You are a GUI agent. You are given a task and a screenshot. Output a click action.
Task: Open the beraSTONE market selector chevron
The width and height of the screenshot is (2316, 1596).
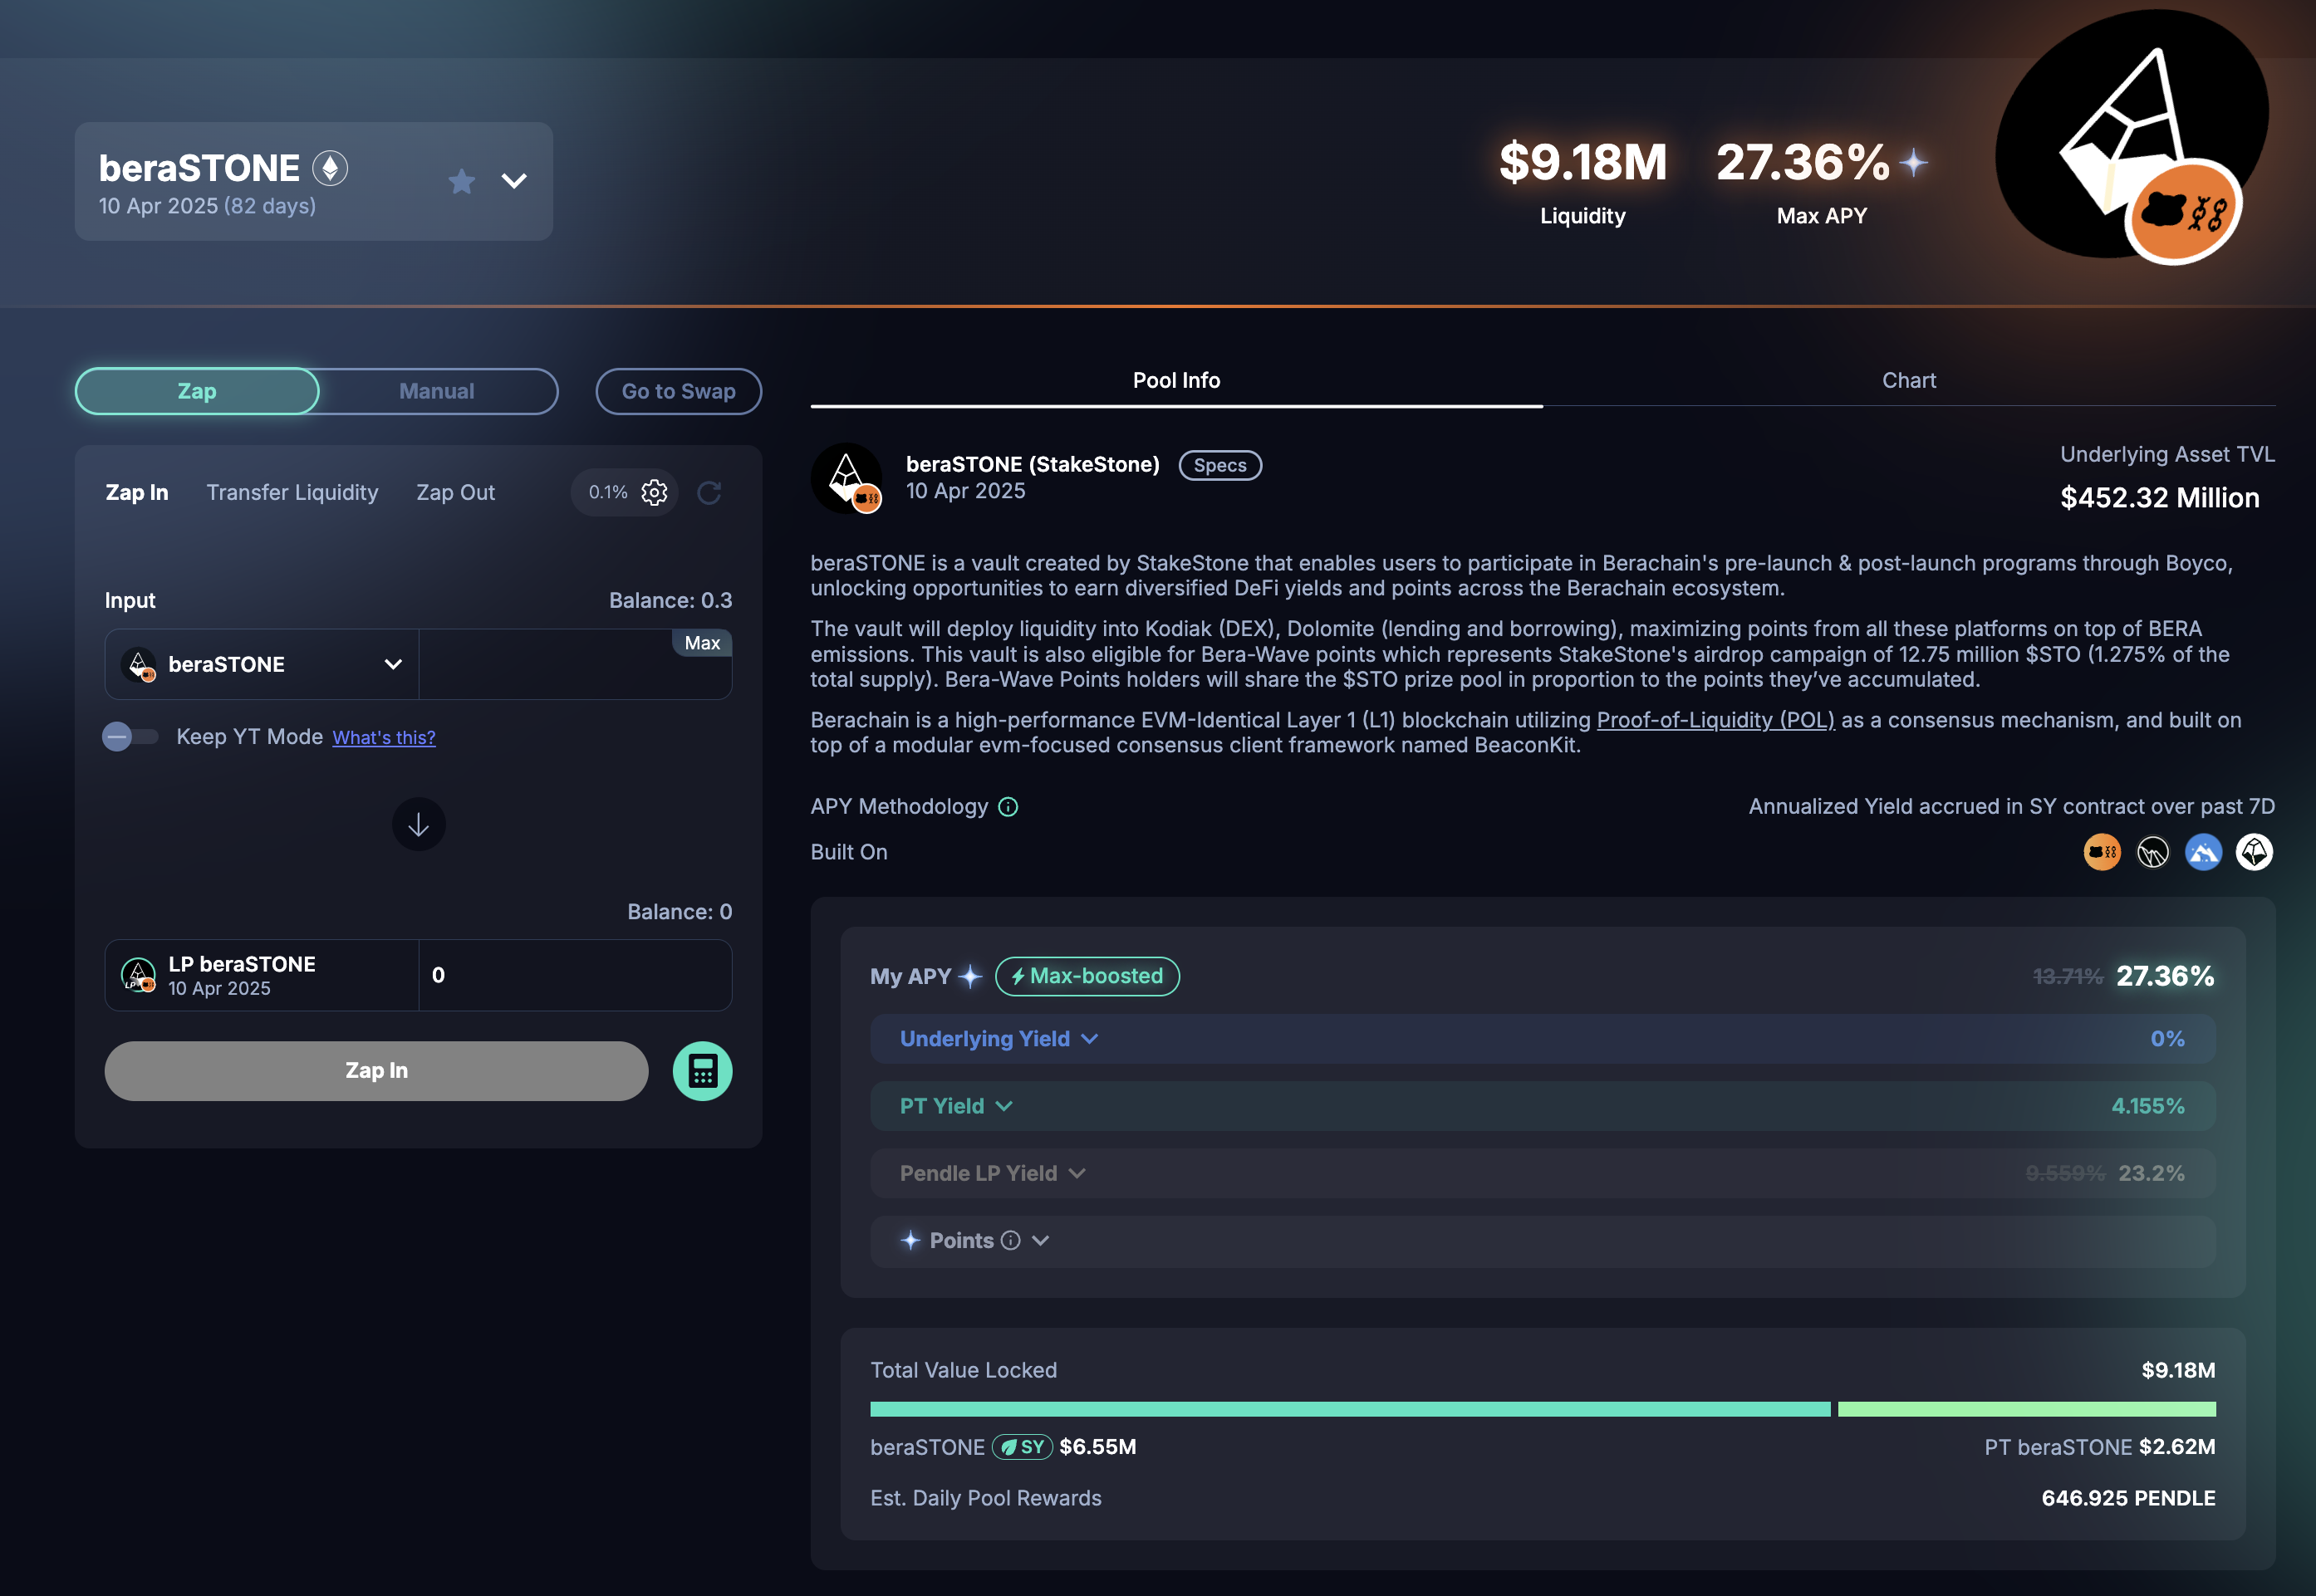click(x=514, y=181)
